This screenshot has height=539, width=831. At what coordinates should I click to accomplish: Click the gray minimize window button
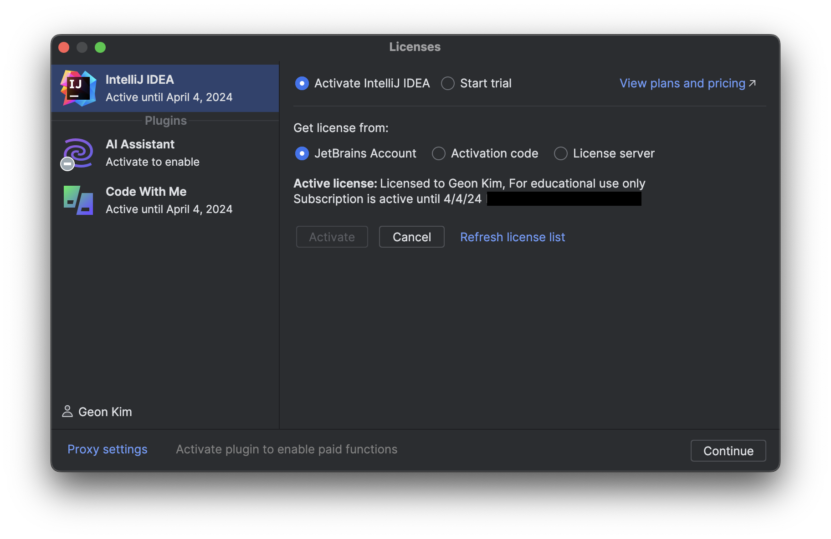pos(82,47)
